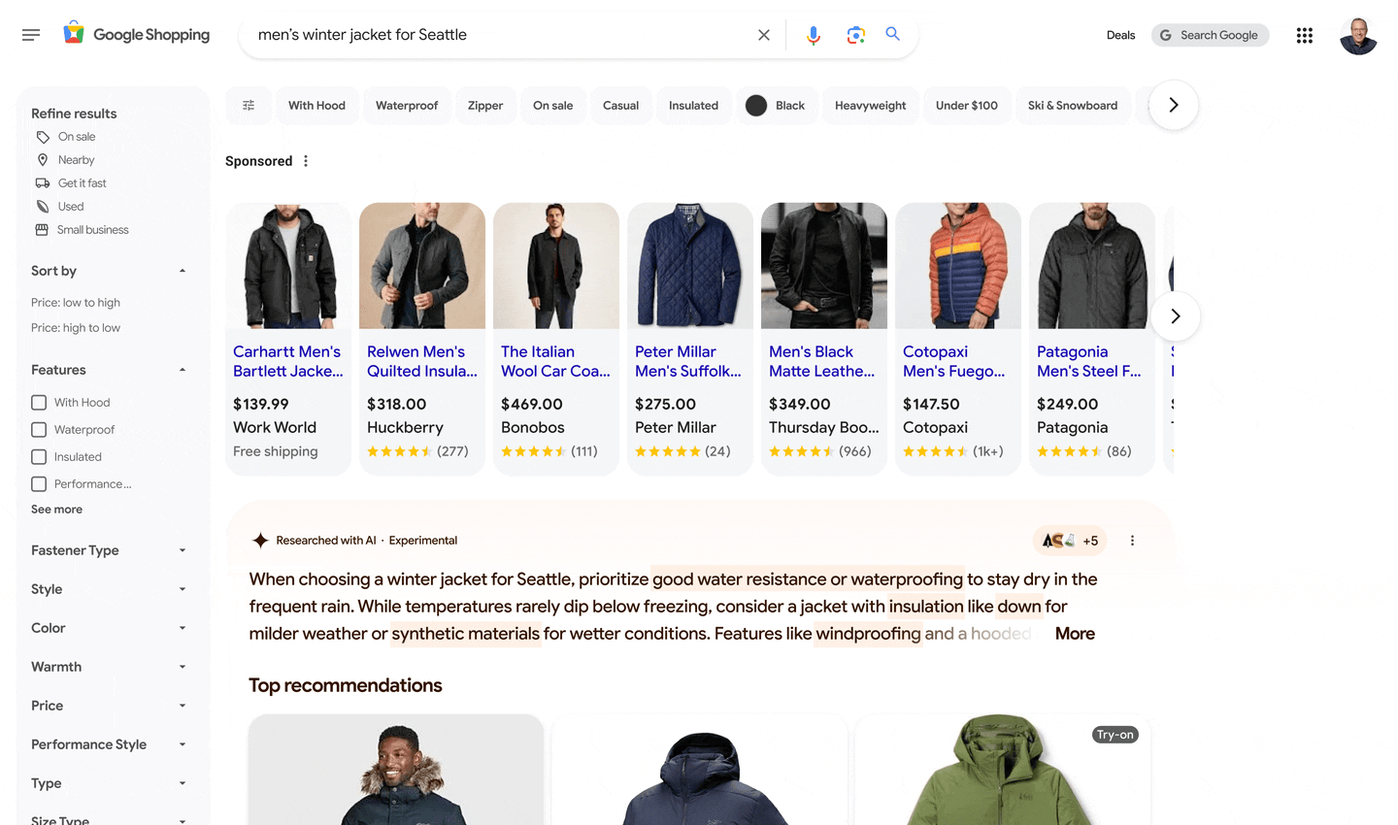The height and width of the screenshot is (825, 1398).
Task: Open the Google apps grid
Action: (1304, 35)
